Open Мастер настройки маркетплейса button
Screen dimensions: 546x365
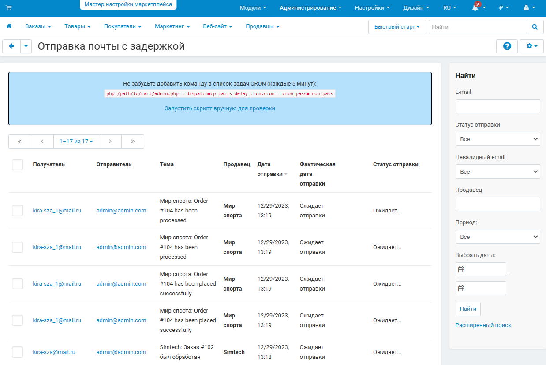click(x=128, y=5)
